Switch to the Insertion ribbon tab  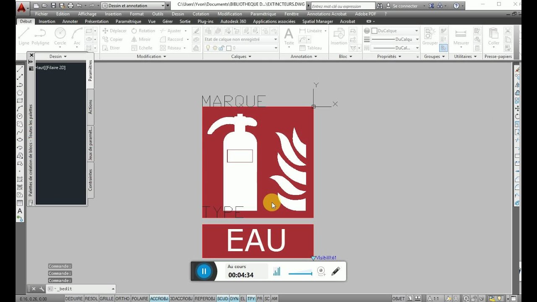(47, 21)
